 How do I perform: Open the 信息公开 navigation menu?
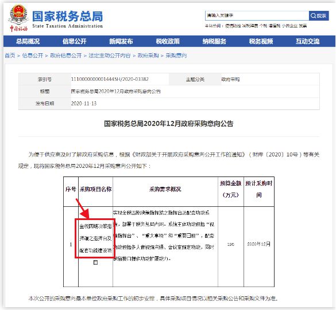(74, 41)
